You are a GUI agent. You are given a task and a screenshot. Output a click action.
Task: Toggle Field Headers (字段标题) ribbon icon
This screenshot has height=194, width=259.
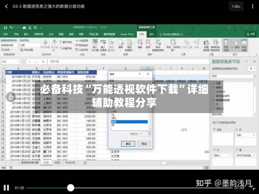tap(244, 45)
